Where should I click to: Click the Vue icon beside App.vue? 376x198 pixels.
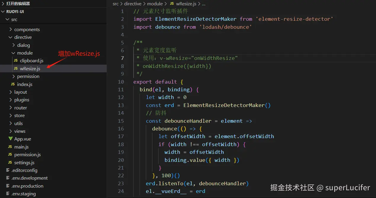point(11,139)
